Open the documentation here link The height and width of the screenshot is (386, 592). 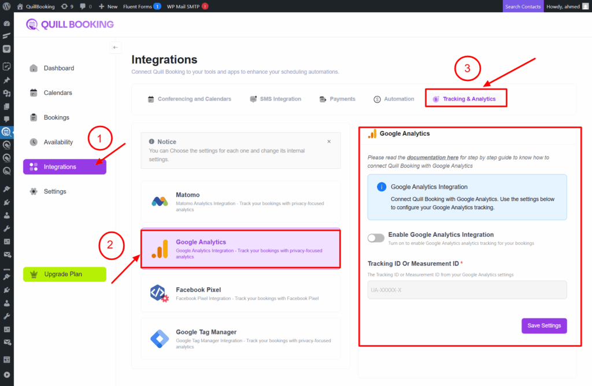pyautogui.click(x=432, y=157)
